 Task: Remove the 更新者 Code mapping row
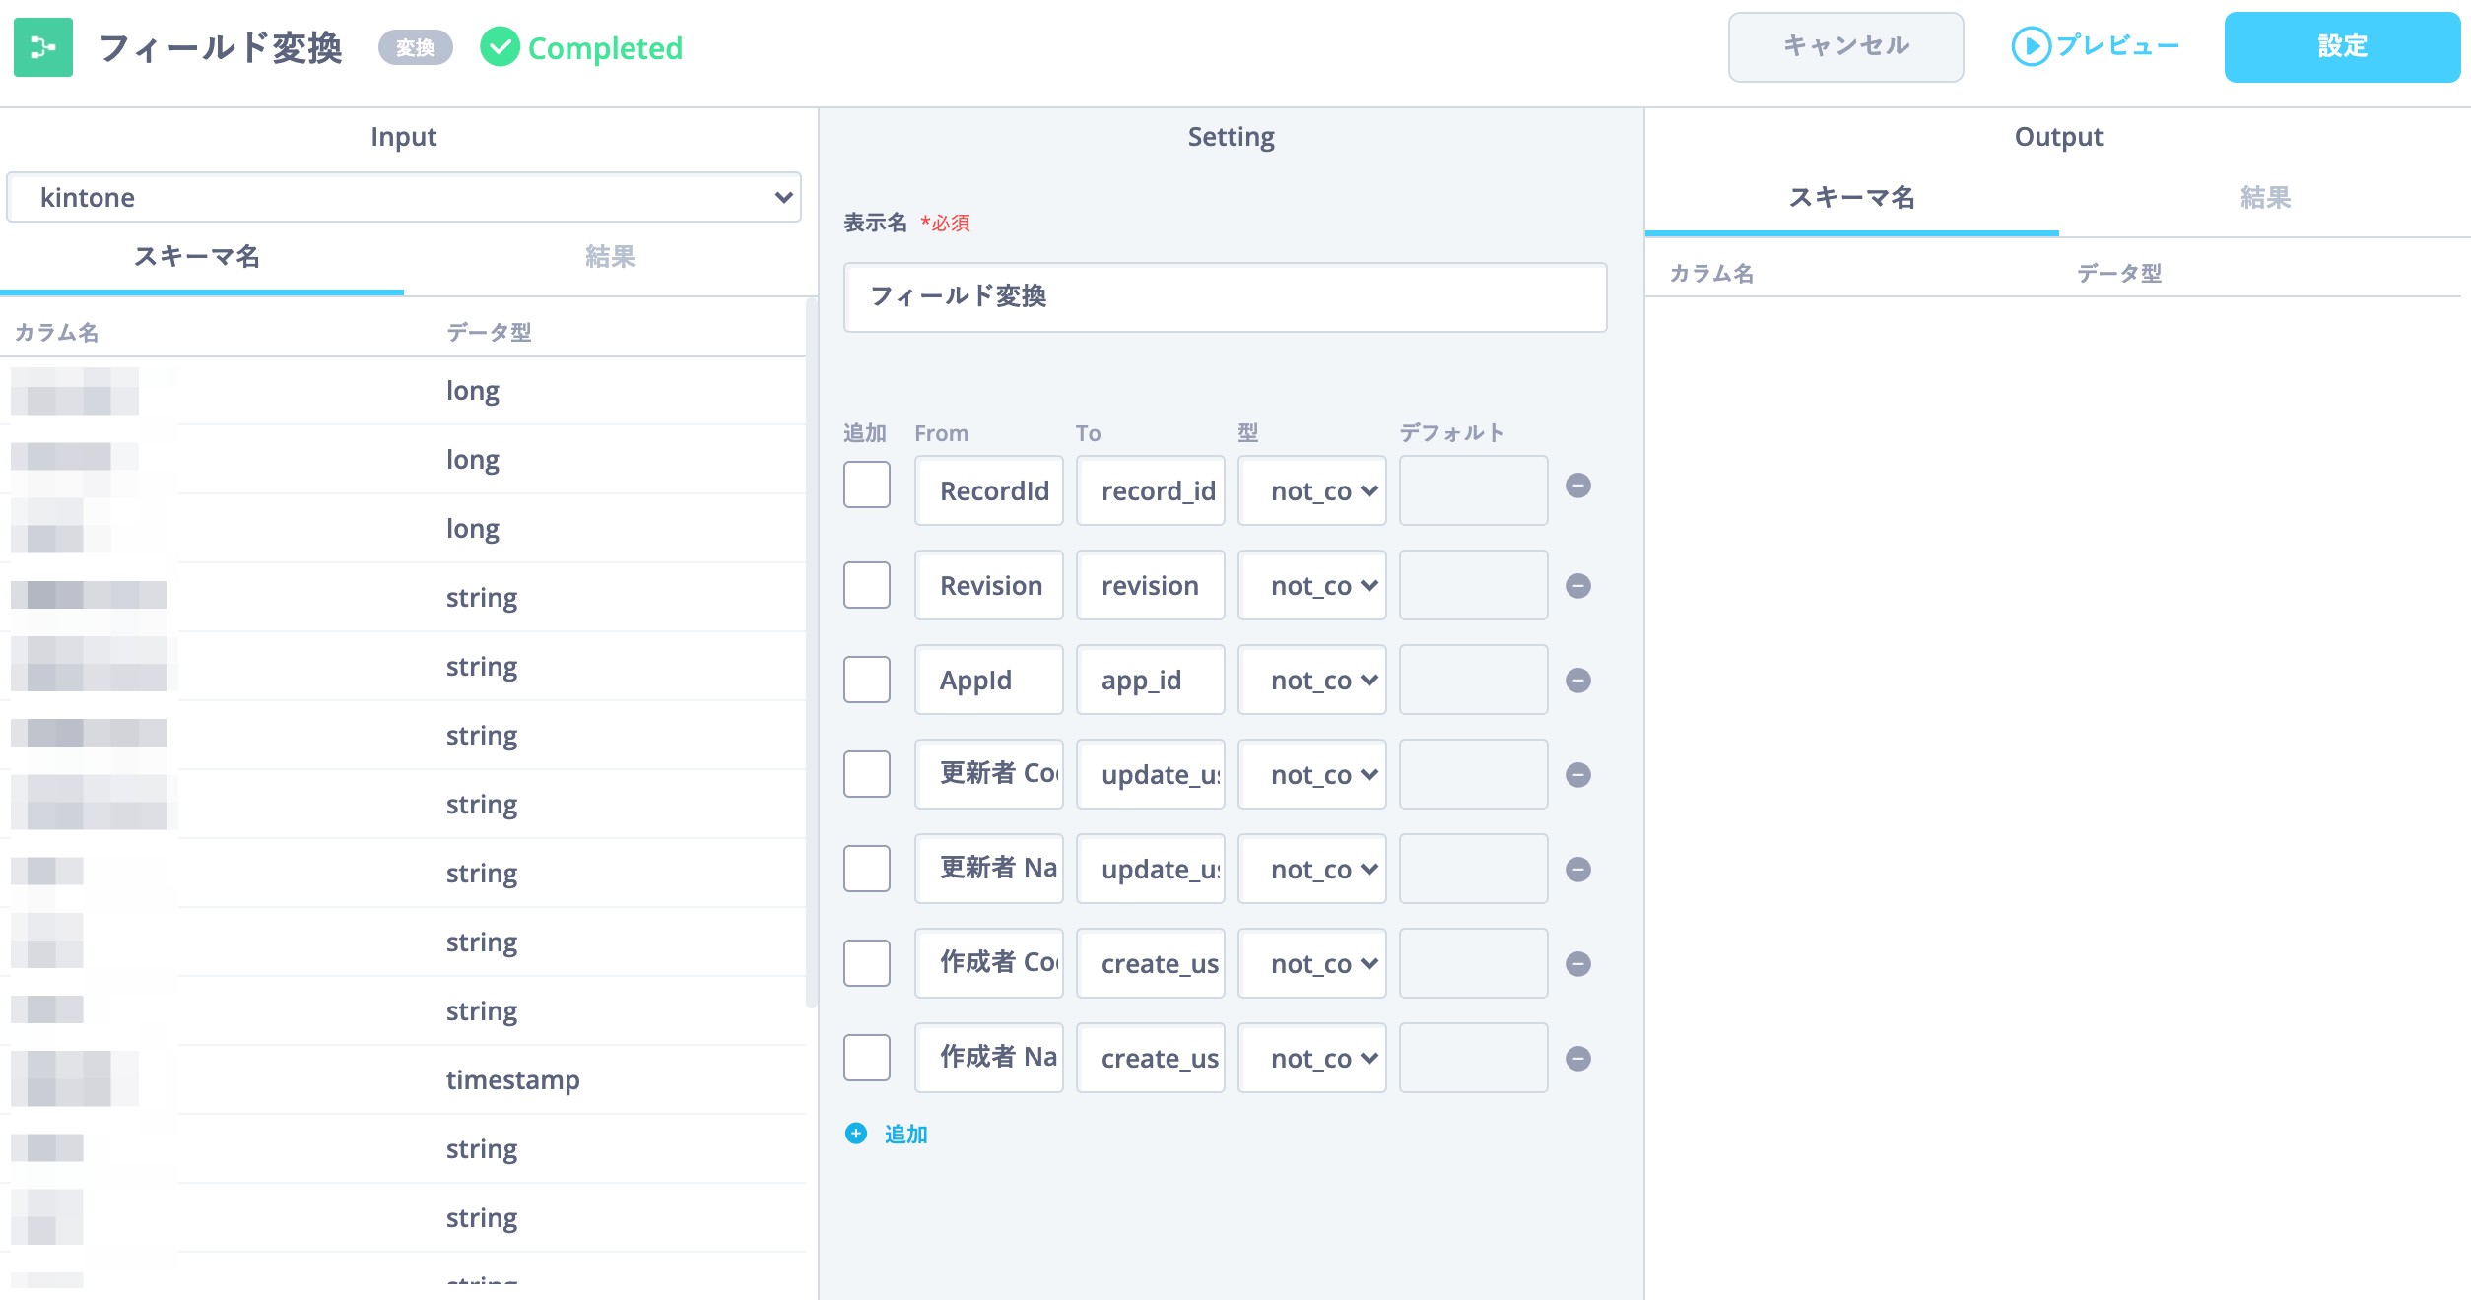tap(1578, 775)
